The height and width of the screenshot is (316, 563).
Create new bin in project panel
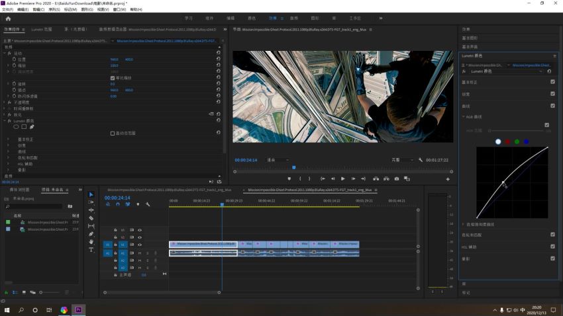70,206
